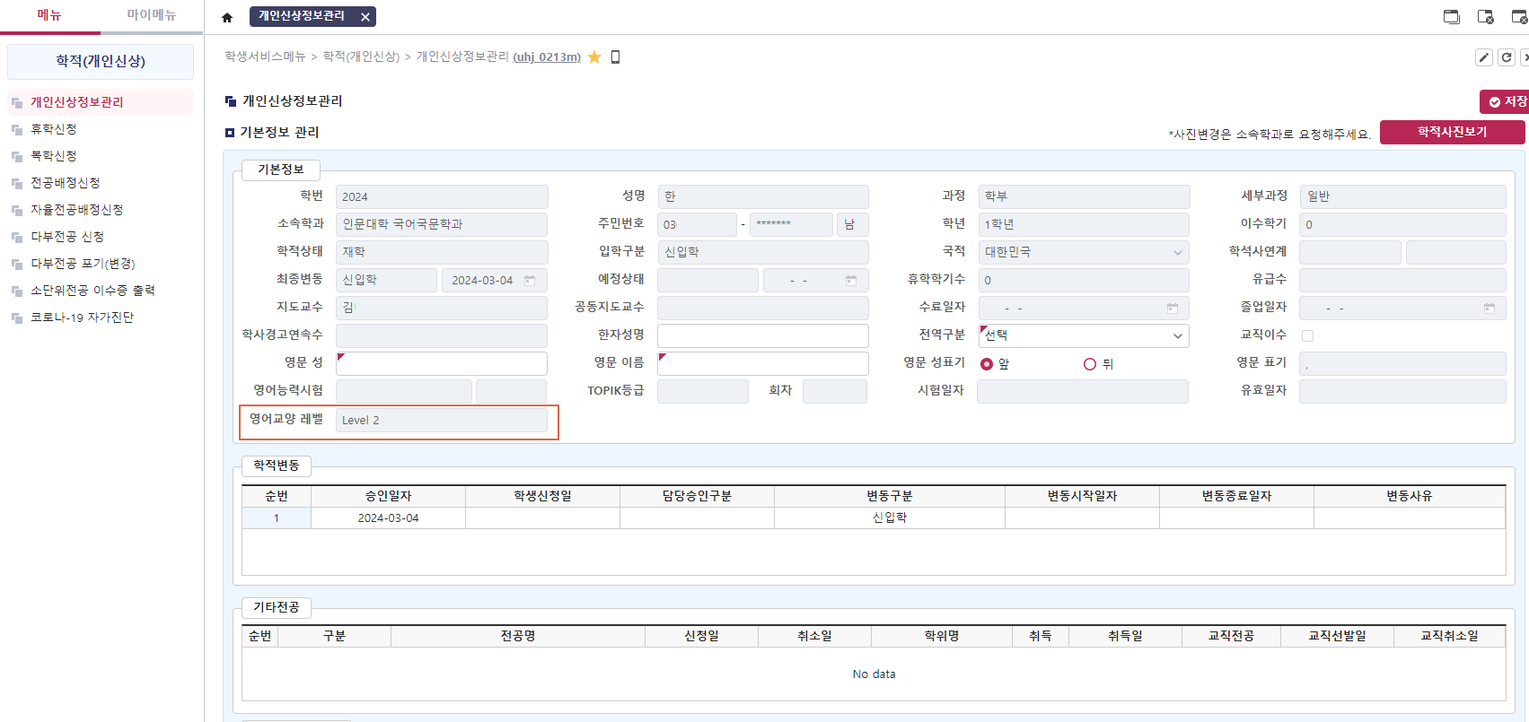Click sidebar icon beside 코로나-19 자가진단
The height and width of the screenshot is (722, 1529).
(x=17, y=318)
